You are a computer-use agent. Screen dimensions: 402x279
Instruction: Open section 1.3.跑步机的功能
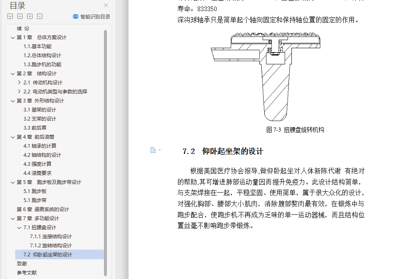pyautogui.click(x=42, y=65)
